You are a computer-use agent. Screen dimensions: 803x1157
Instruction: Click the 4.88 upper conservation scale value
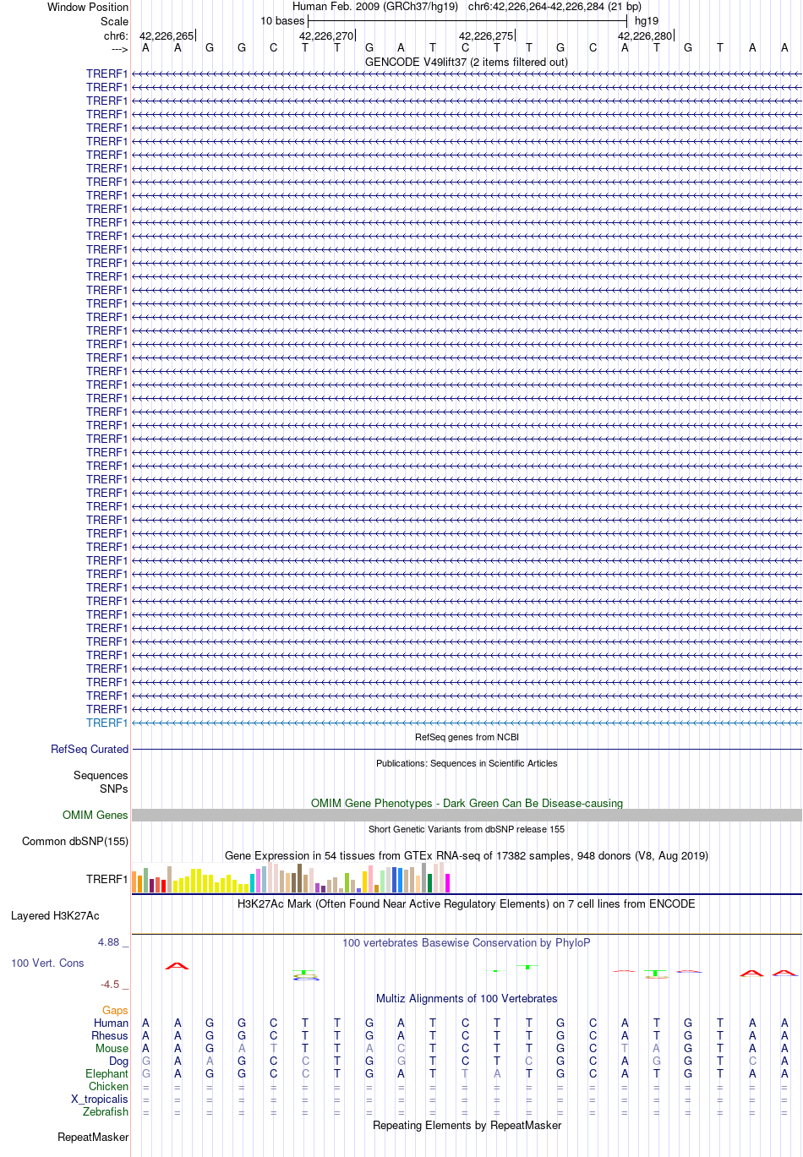(x=108, y=942)
